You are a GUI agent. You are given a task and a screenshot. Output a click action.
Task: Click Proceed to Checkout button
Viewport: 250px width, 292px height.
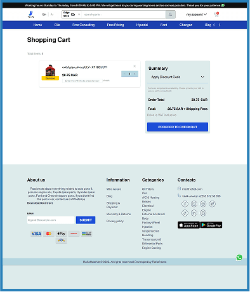pos(178,127)
